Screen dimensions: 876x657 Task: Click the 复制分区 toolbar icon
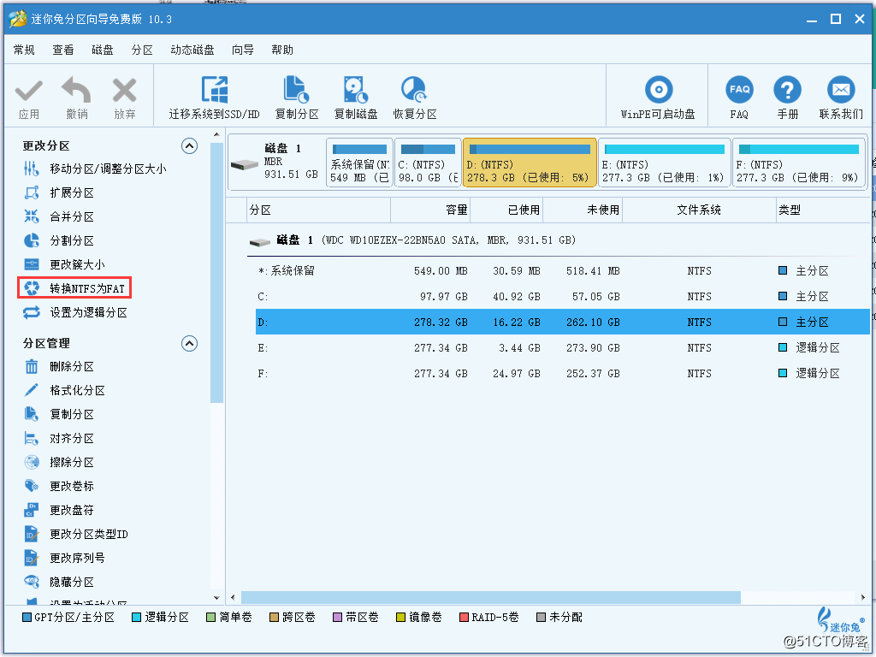click(296, 90)
